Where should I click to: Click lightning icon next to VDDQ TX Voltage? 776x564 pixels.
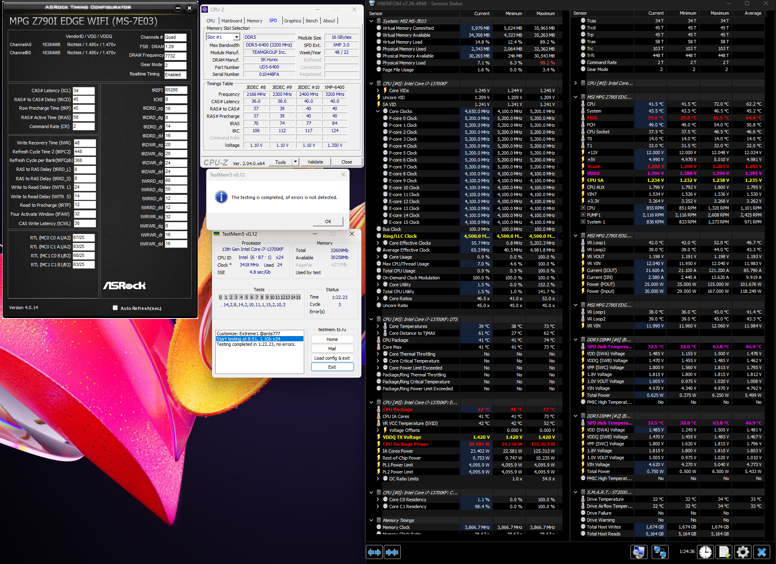click(x=379, y=437)
